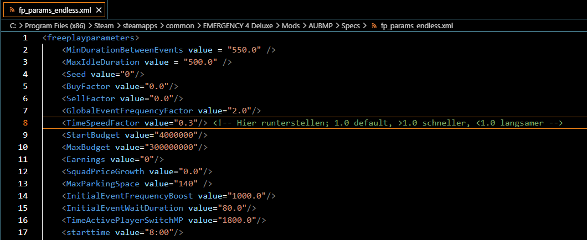Click the XML file icon in the breadcrumb
Screen dimensions: 587x240
click(374, 26)
